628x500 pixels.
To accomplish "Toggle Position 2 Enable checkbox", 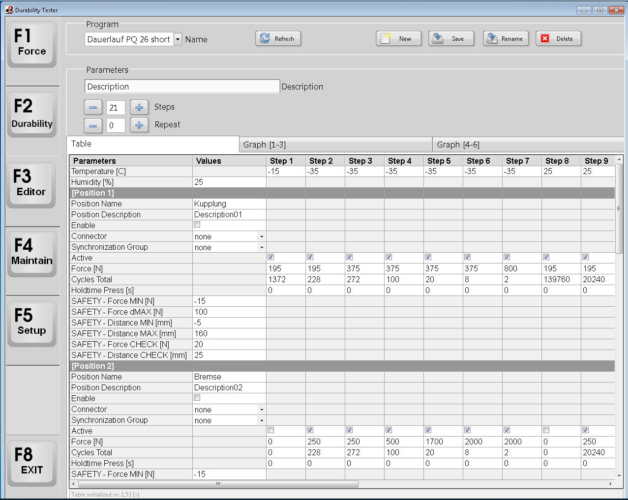I will tap(197, 398).
